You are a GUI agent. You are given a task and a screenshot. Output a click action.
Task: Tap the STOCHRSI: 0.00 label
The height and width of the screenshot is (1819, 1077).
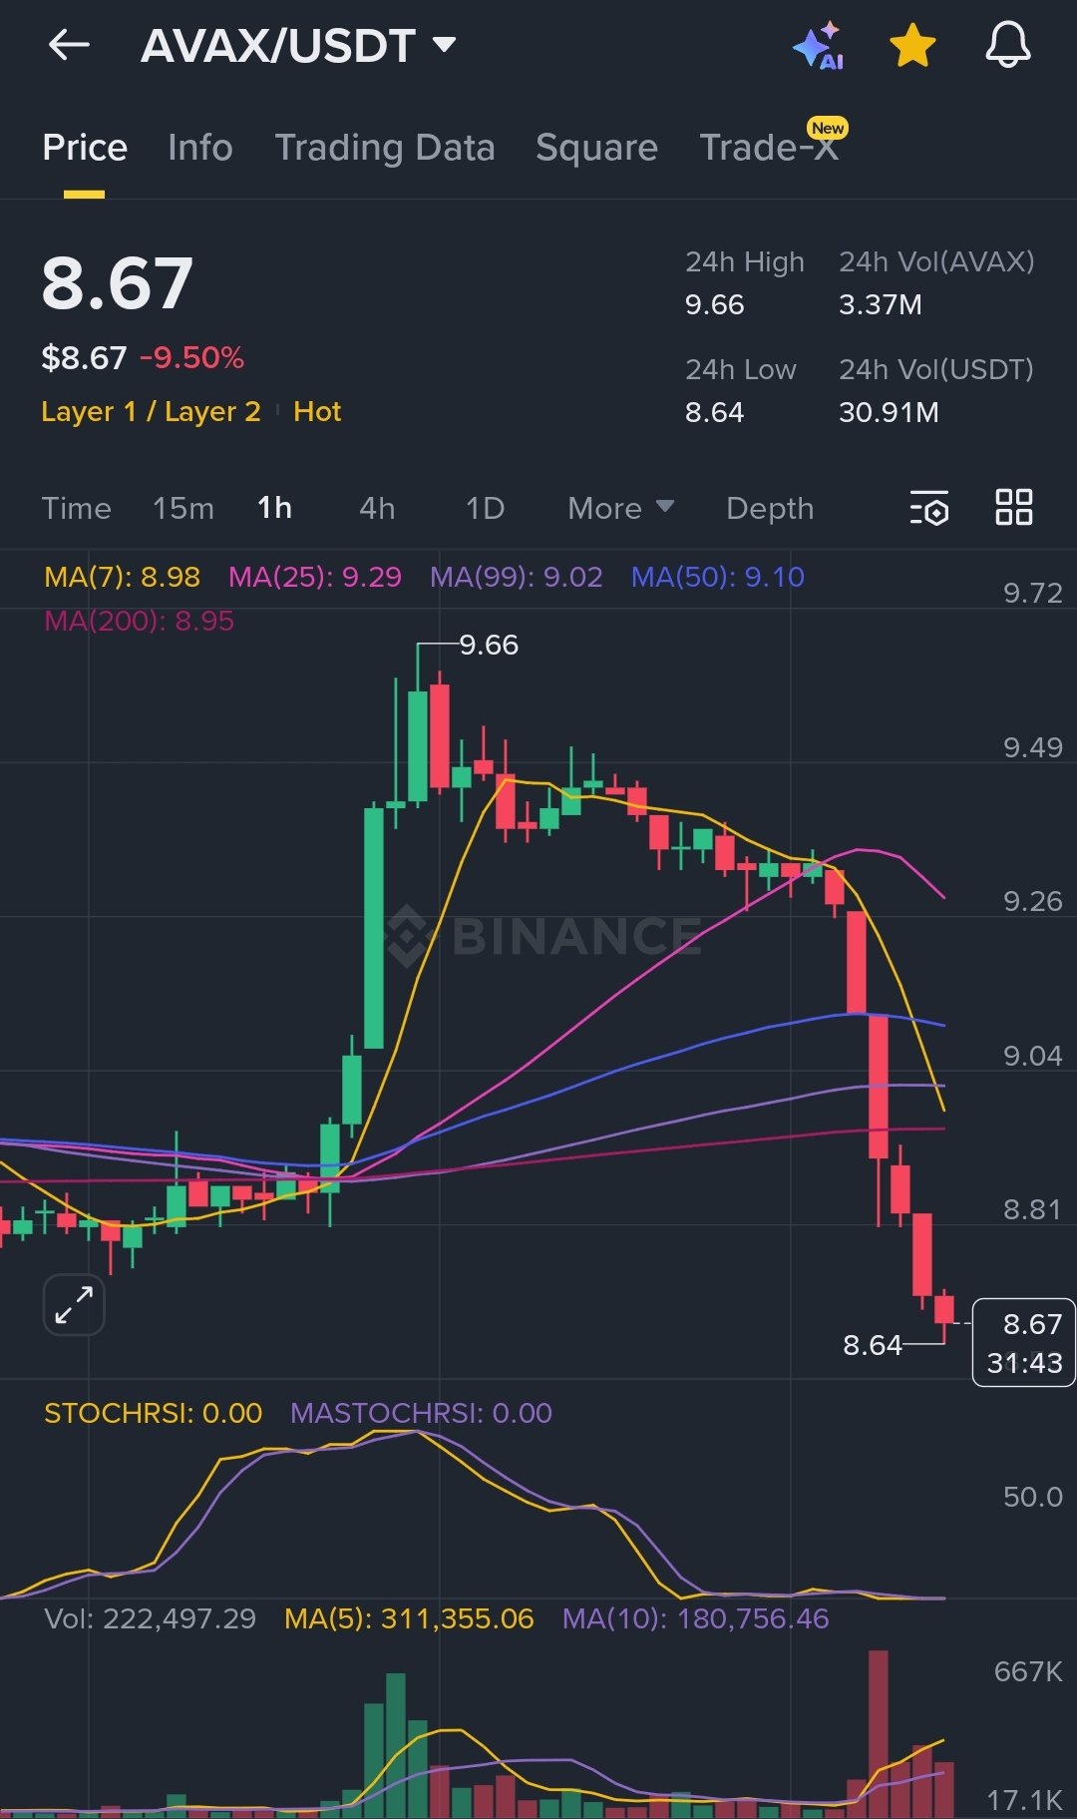point(154,1413)
